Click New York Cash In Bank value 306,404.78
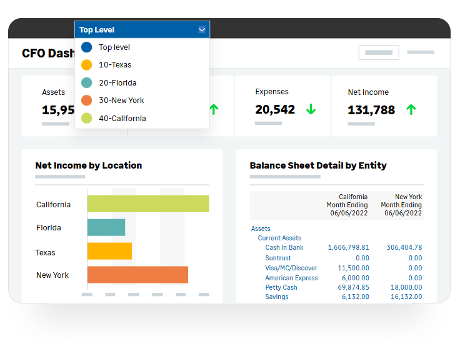The image size is (460, 344). 404,248
